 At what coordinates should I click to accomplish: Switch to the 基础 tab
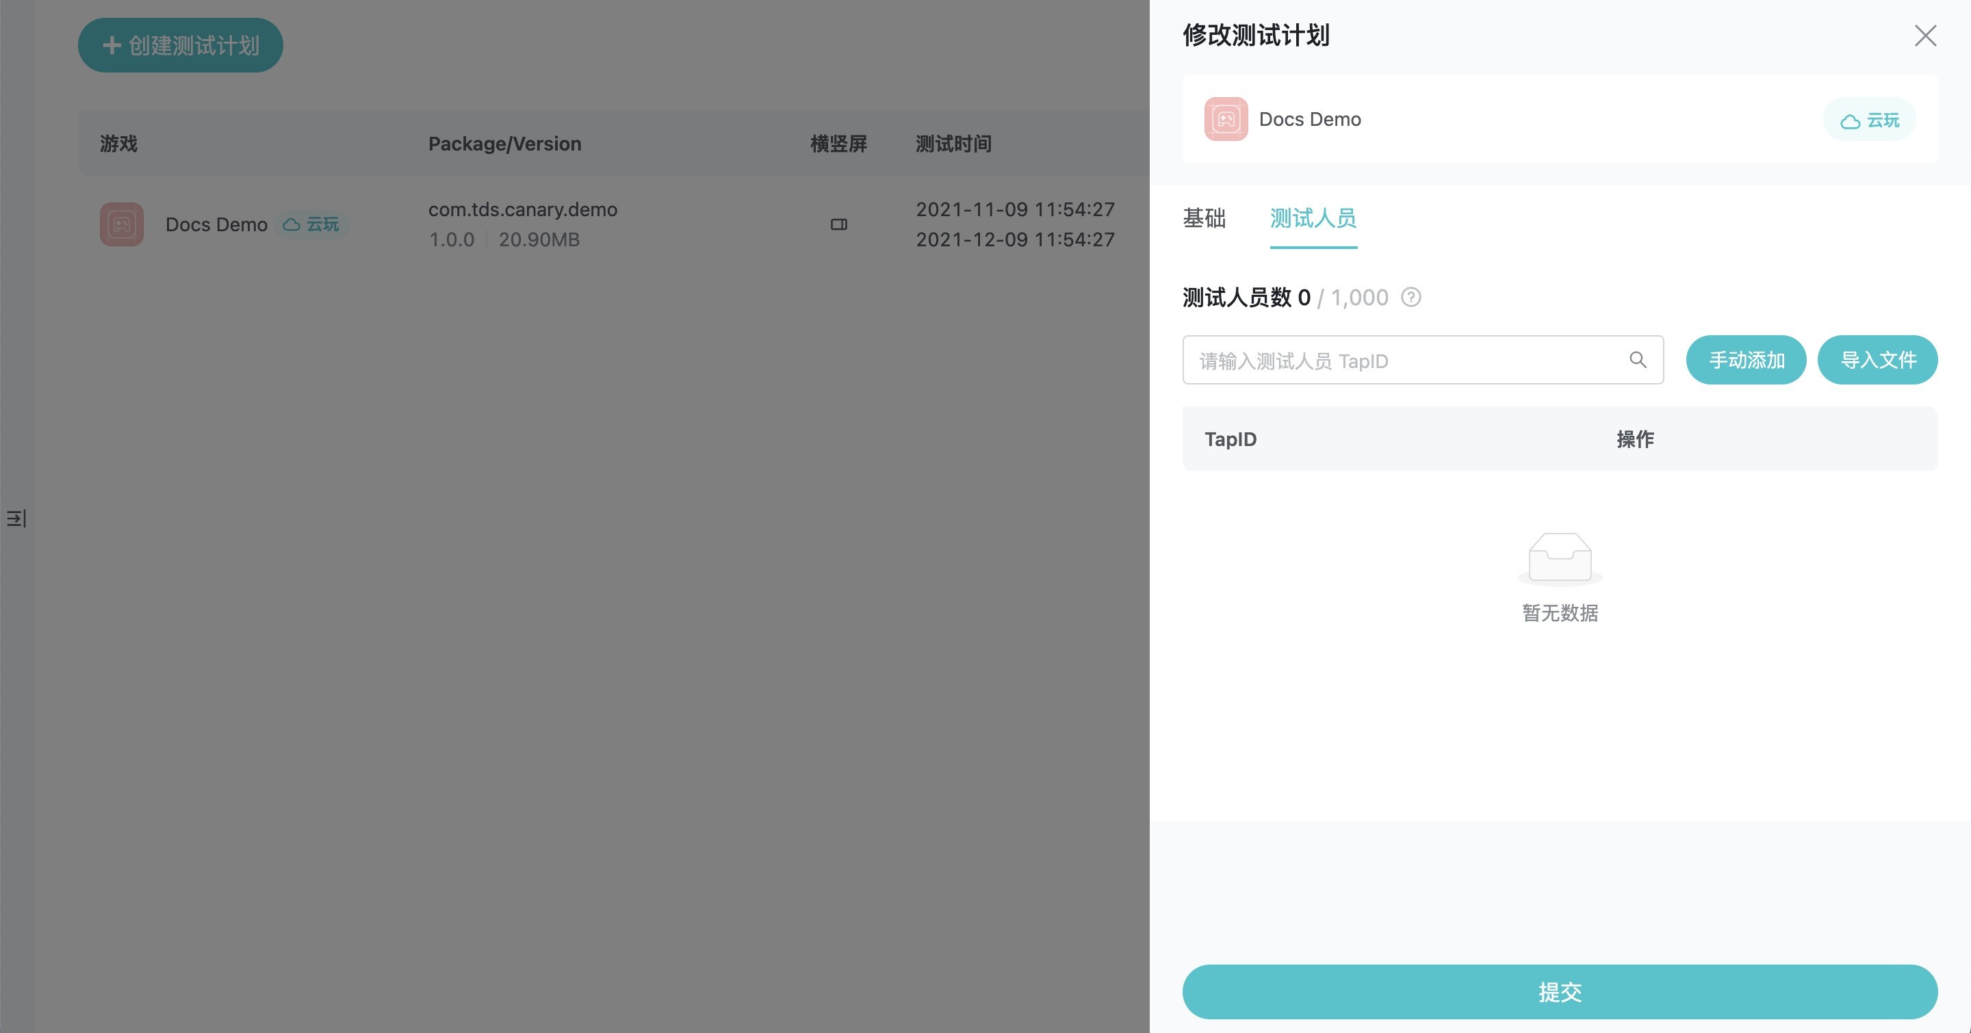click(1204, 219)
